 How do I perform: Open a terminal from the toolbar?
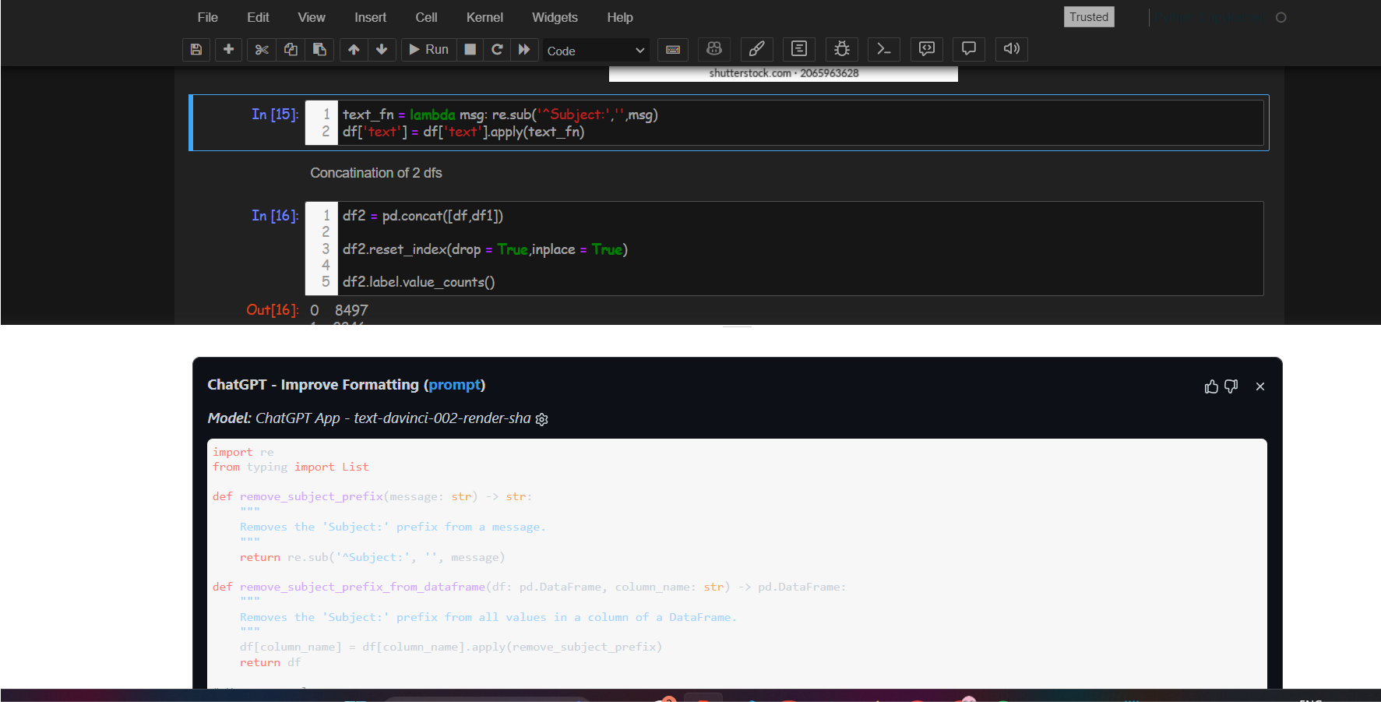pos(883,49)
